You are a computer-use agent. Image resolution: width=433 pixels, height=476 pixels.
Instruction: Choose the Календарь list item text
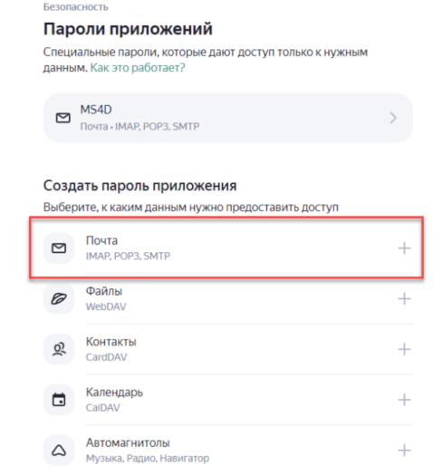coord(114,393)
